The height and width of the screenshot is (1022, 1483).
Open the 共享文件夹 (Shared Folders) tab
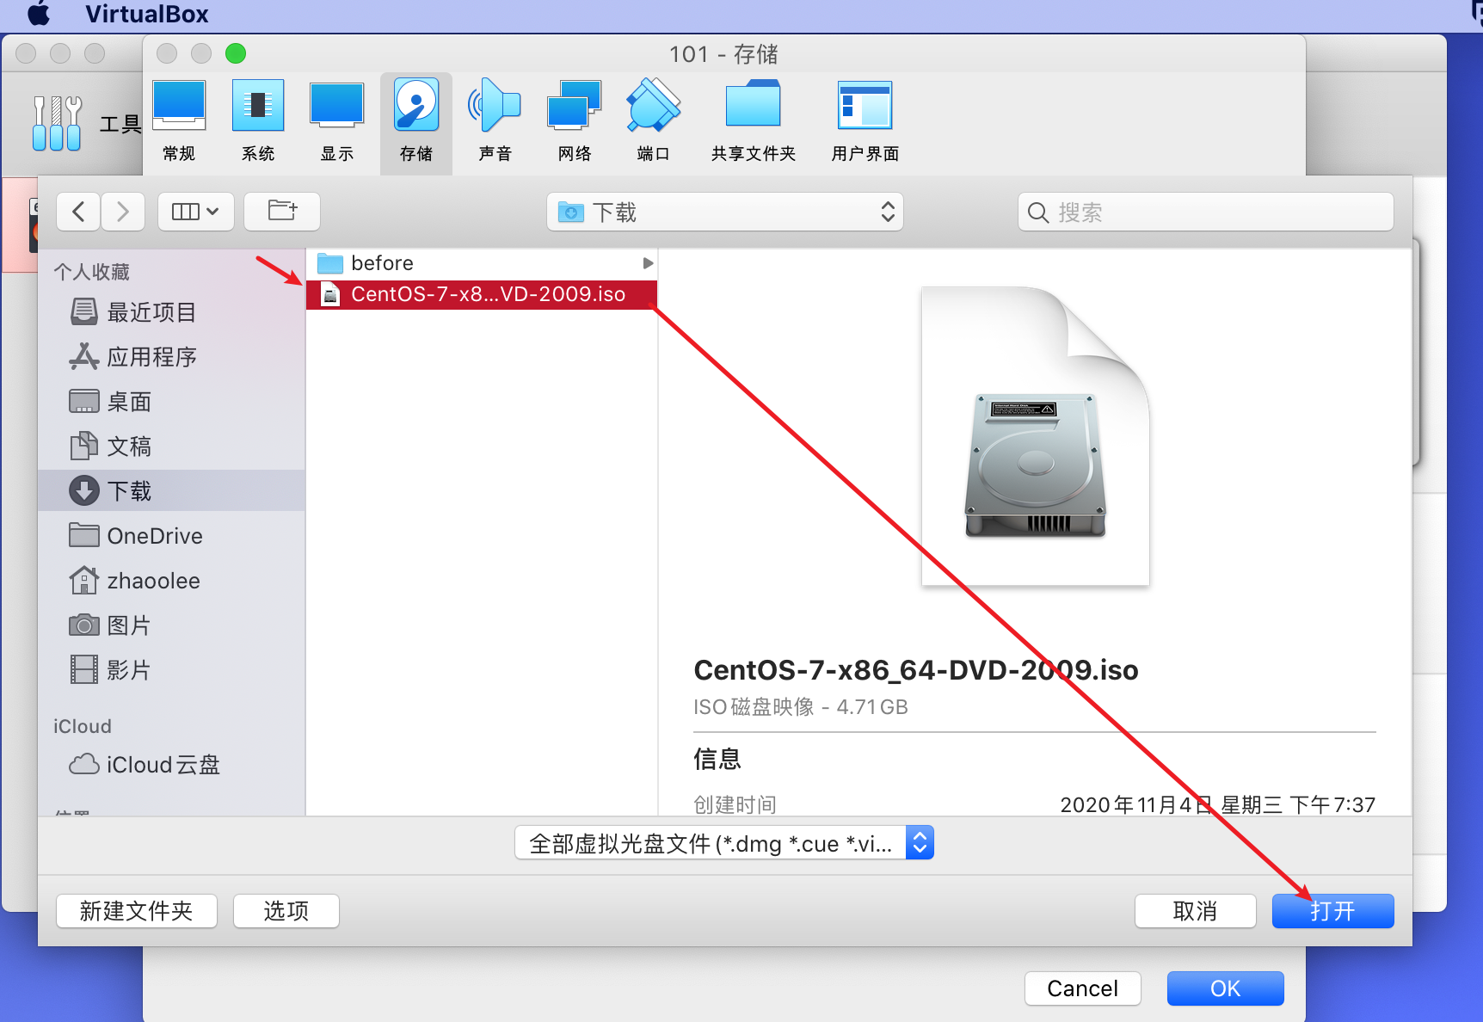pyautogui.click(x=754, y=121)
